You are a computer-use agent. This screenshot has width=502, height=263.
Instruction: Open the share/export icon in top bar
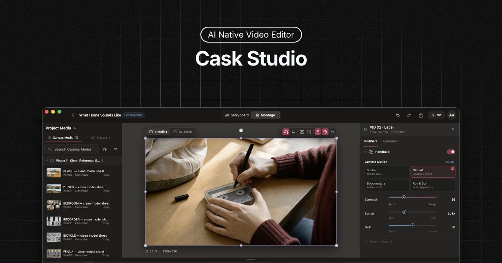point(421,115)
